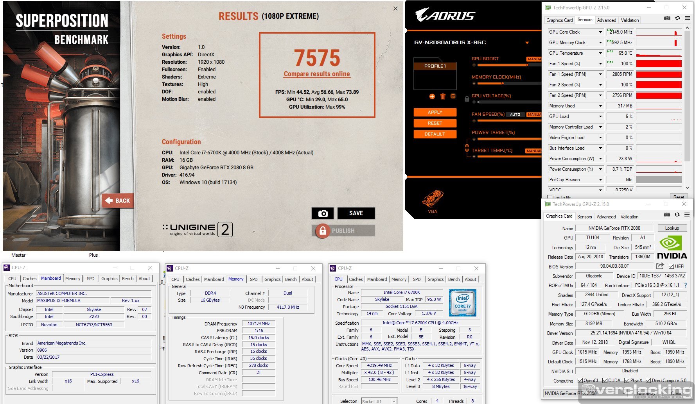Adjust the GPU Boost slider handle
The width and height of the screenshot is (695, 404).
(527, 65)
